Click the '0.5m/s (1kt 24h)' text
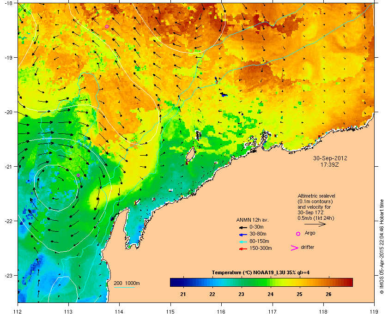This screenshot has height=314, width=388. click(x=316, y=218)
